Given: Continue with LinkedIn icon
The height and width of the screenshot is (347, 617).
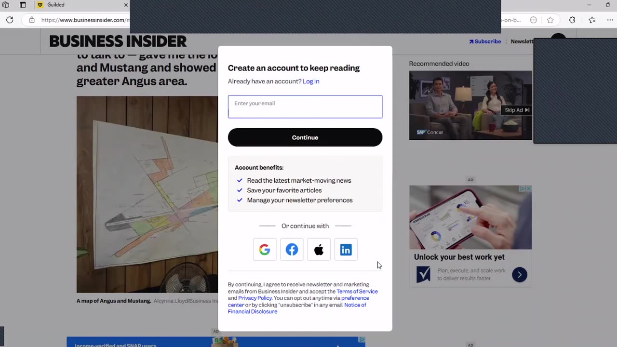Looking at the screenshot, I should click(346, 250).
